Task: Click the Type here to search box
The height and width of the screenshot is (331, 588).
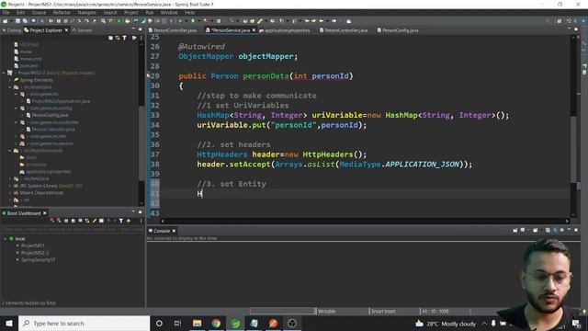Action: point(84,323)
